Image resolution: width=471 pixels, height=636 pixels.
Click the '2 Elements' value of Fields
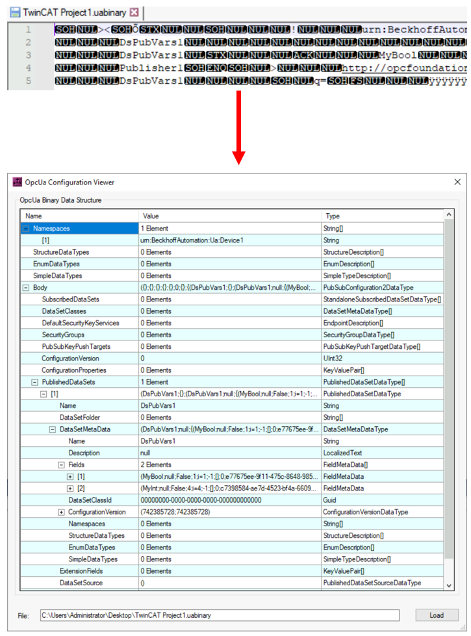pos(156,465)
